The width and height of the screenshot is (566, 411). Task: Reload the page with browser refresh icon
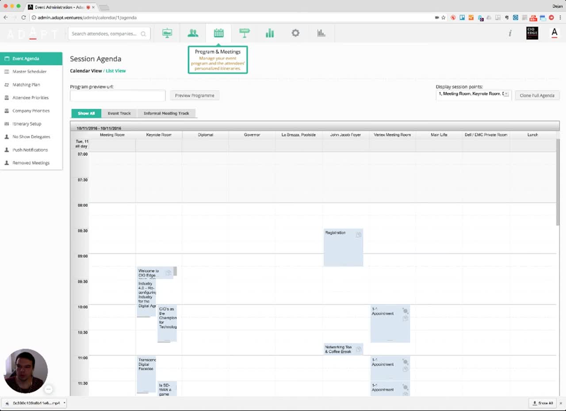coord(23,18)
